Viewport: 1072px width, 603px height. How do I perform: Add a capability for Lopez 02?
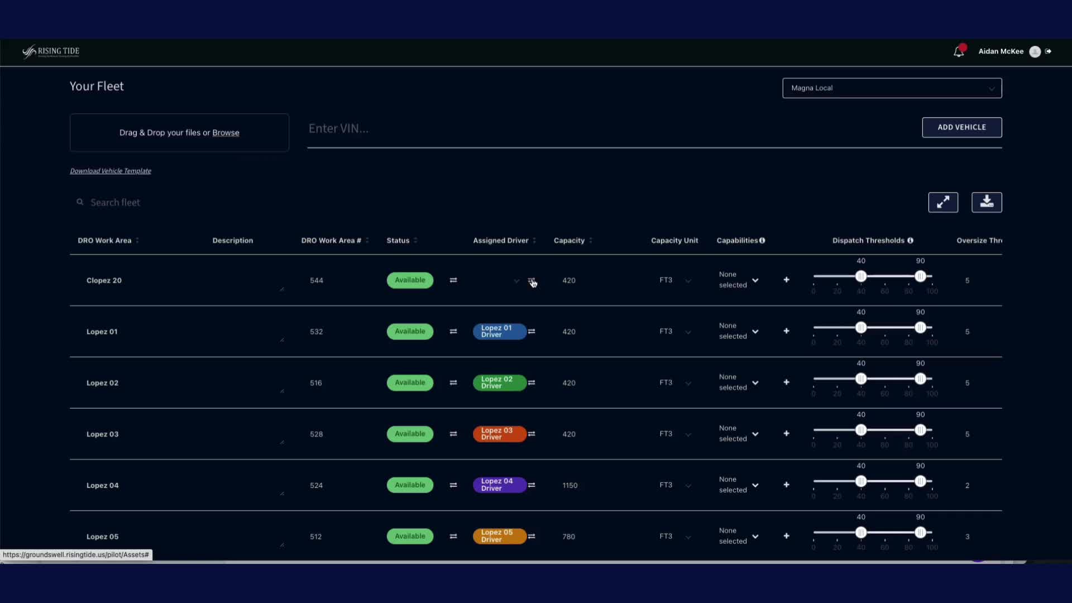786,382
